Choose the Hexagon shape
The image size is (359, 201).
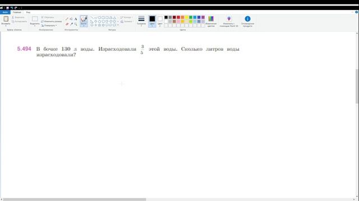[x=103, y=21]
